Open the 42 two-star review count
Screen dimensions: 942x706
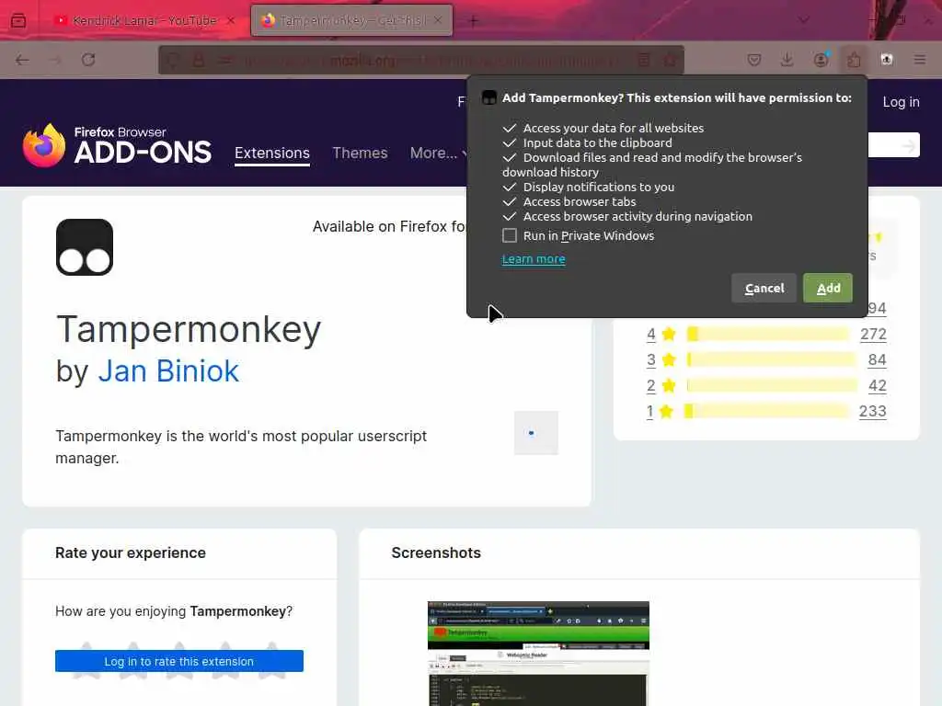(x=877, y=386)
